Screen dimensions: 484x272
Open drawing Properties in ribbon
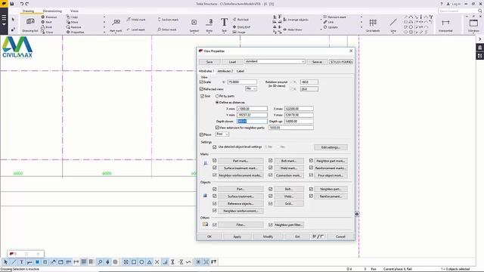(75, 32)
